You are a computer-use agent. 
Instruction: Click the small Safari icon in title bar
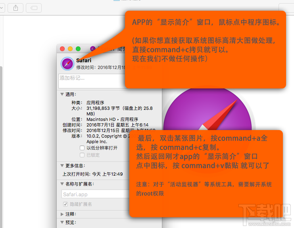[x=93, y=49]
